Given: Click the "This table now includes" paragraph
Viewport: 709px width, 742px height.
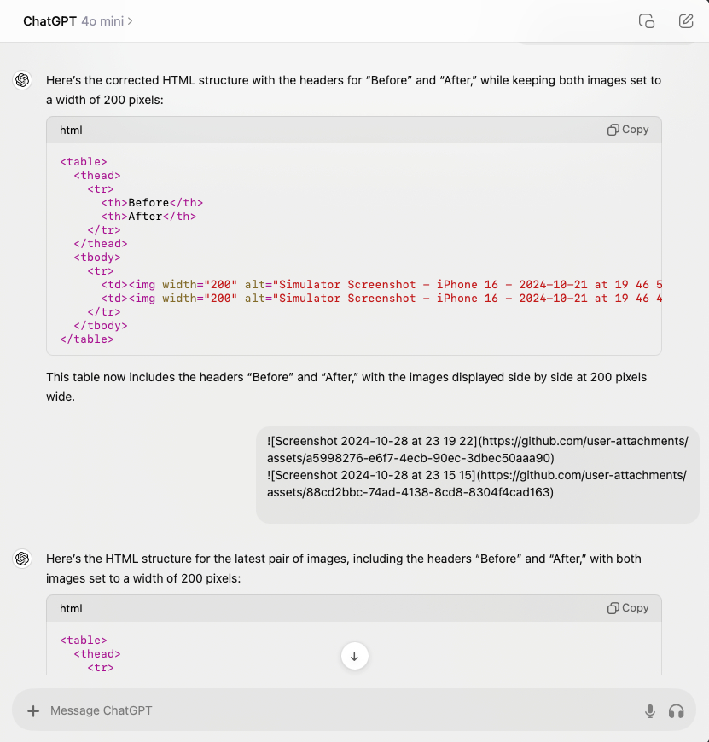Looking at the screenshot, I should coord(346,386).
